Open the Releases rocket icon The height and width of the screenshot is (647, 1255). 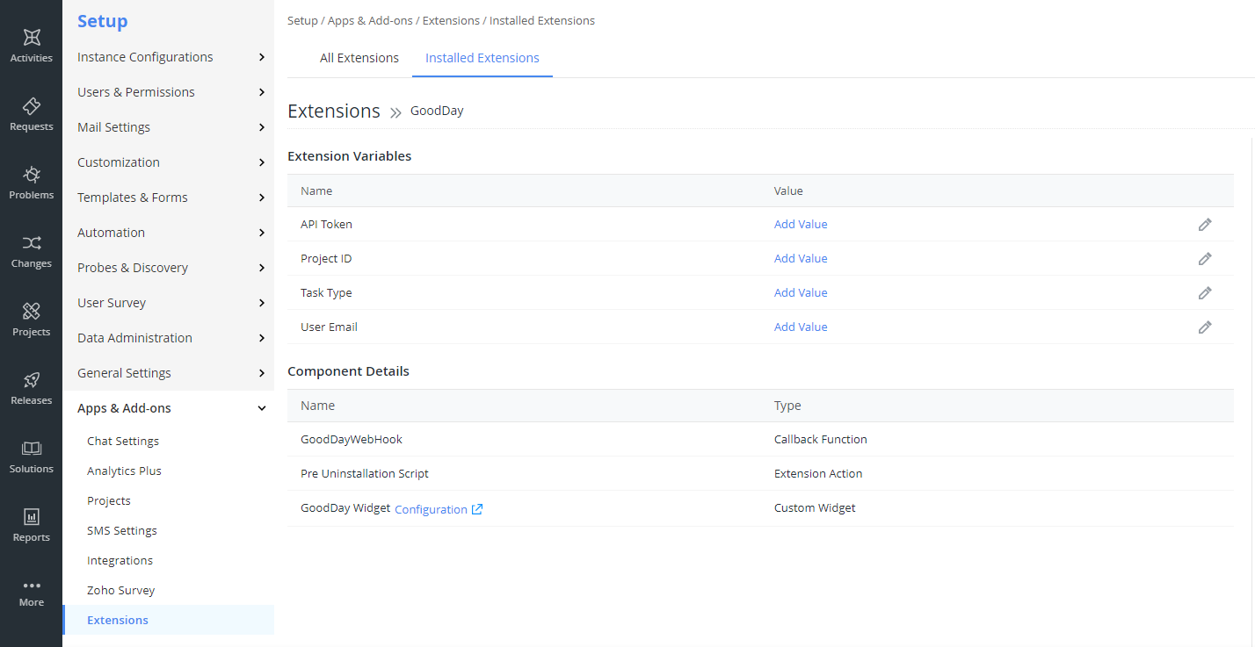32,380
